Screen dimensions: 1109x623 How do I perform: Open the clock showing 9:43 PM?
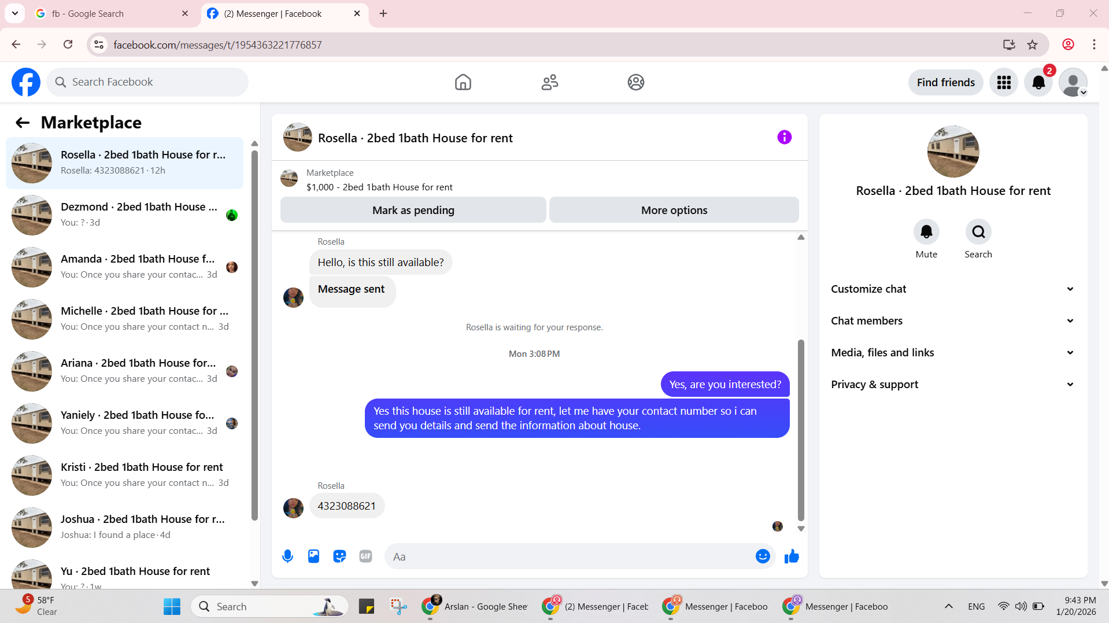tap(1075, 606)
